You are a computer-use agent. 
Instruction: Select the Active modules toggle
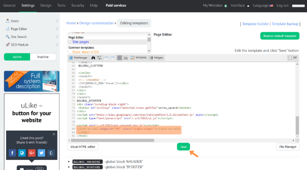tap(17, 57)
